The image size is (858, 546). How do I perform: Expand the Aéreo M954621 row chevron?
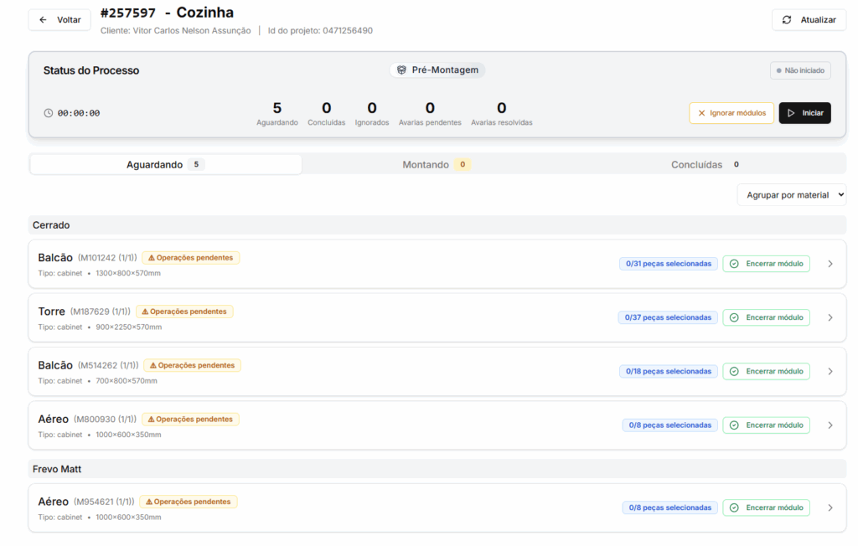pos(830,507)
